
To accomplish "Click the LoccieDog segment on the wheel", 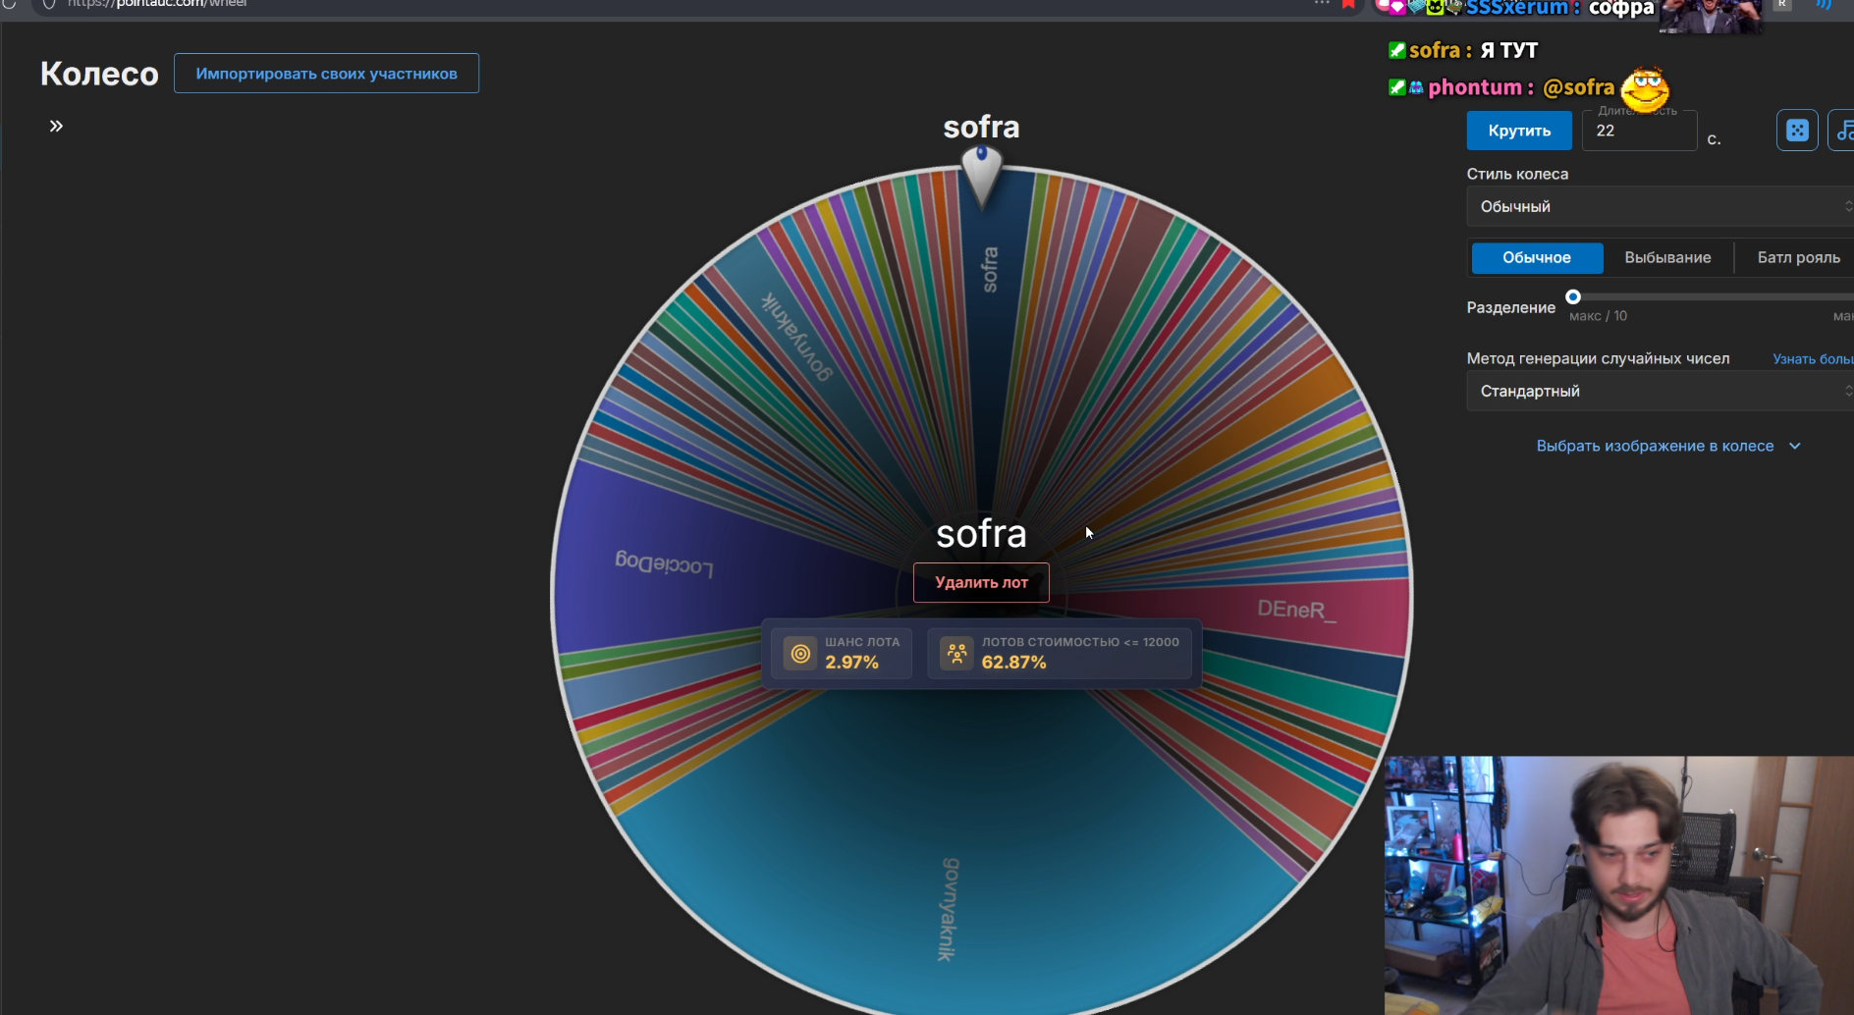I will click(x=664, y=562).
